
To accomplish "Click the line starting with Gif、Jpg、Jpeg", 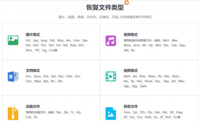I will 57,40.
